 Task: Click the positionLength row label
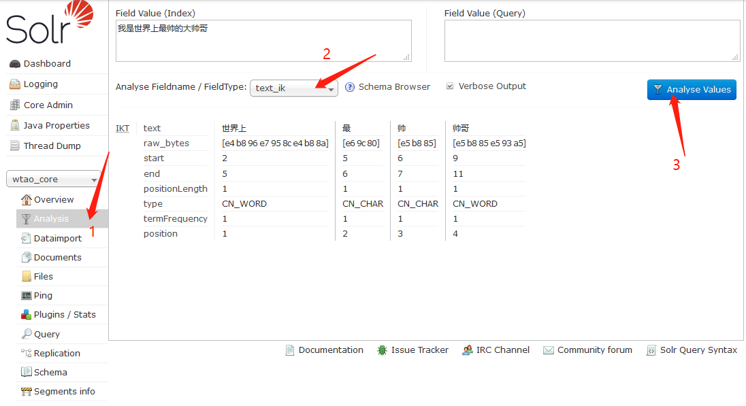pyautogui.click(x=176, y=189)
